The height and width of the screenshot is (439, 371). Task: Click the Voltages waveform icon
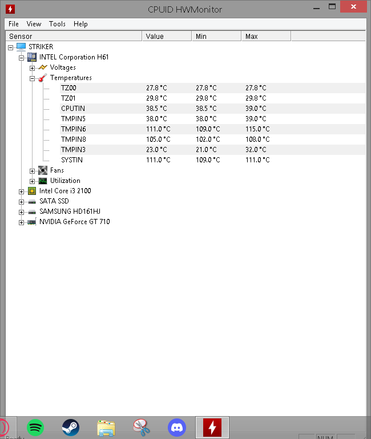43,67
